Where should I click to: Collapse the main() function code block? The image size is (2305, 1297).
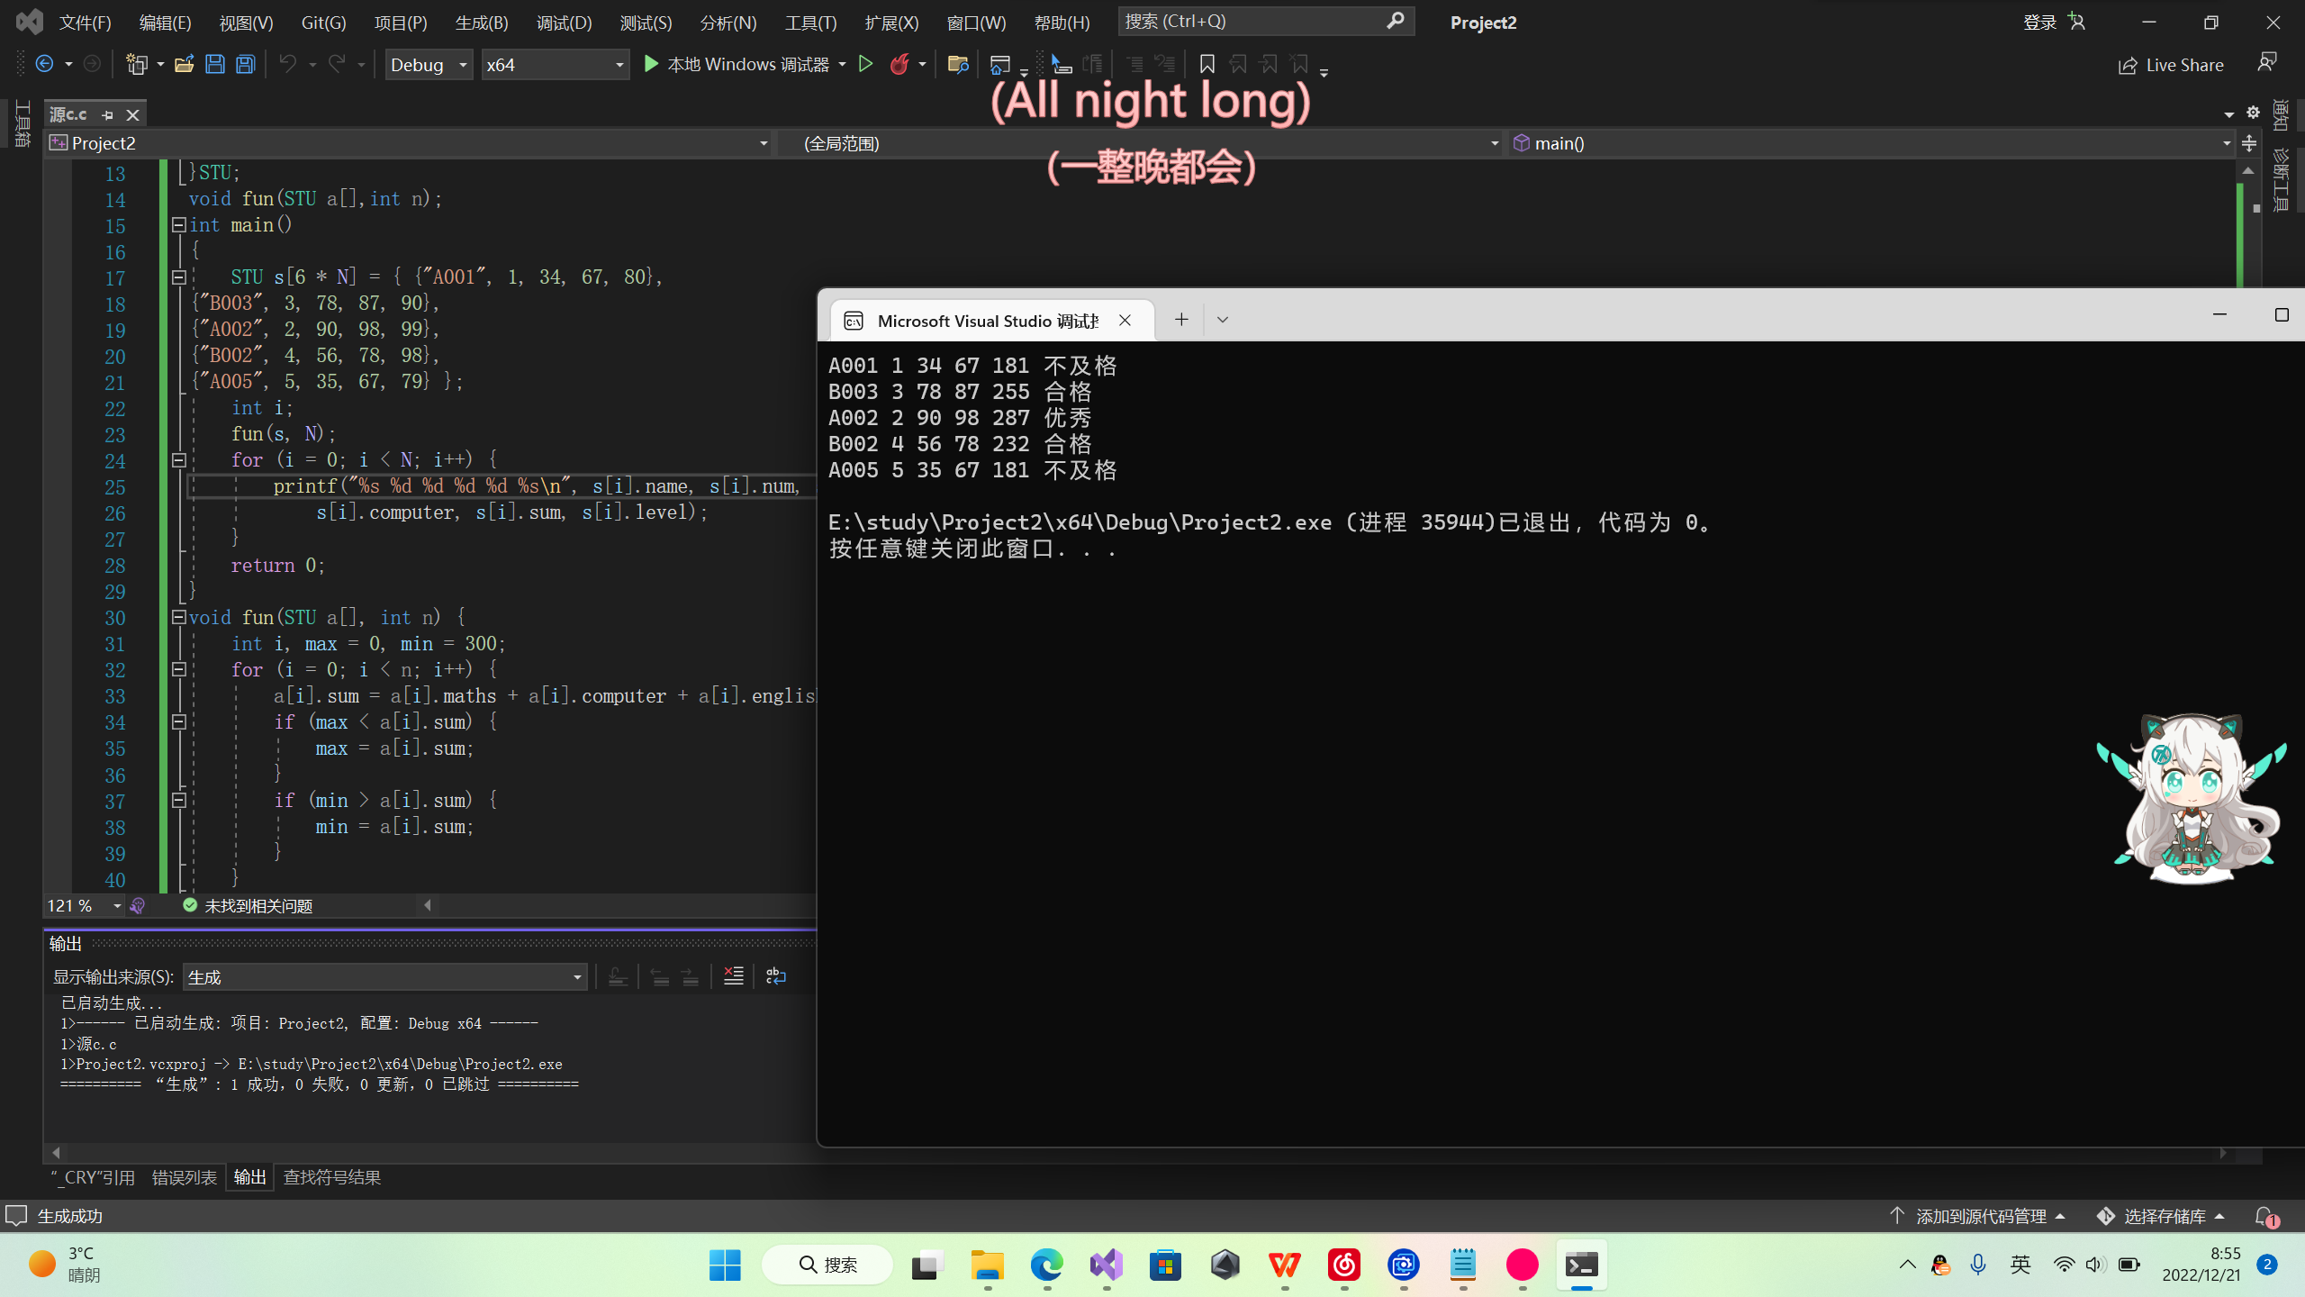click(x=178, y=224)
